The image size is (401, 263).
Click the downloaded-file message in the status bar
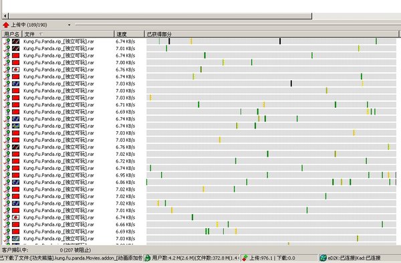tap(71, 258)
